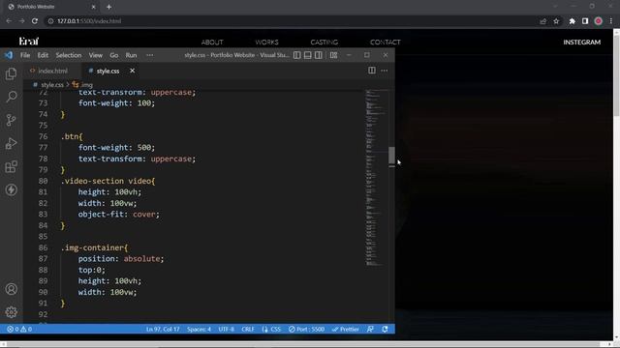
Task: Open the Manage gear in the activity bar
Action: pyautogui.click(x=11, y=312)
